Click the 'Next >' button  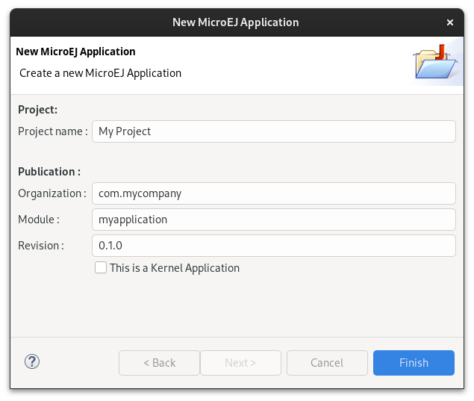(240, 363)
